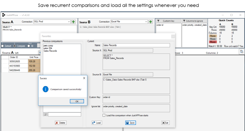Click Order ID column header
Screen dimensions: 245x131
click(x=18, y=57)
